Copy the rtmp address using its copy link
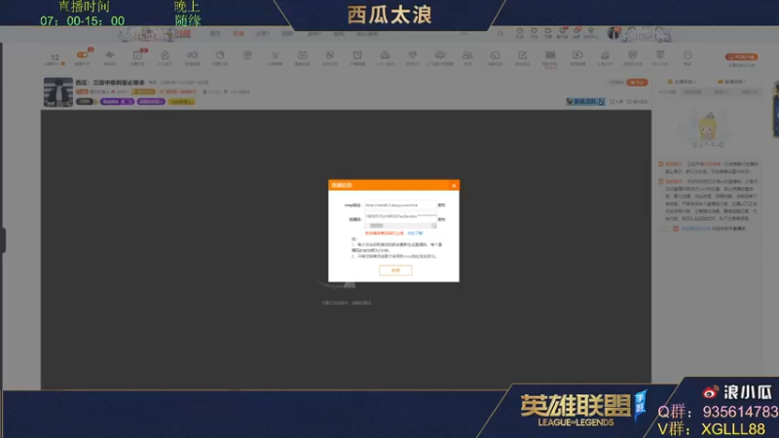Screen dimensions: 779x438 point(441,204)
